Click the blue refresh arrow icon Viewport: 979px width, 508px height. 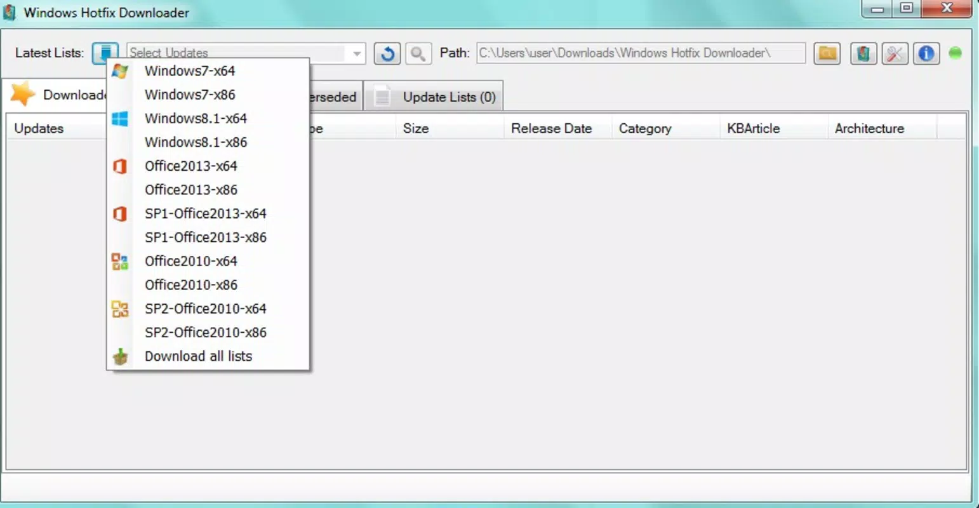point(387,53)
